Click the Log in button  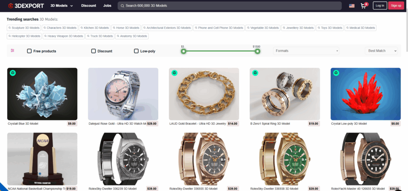tap(380, 6)
